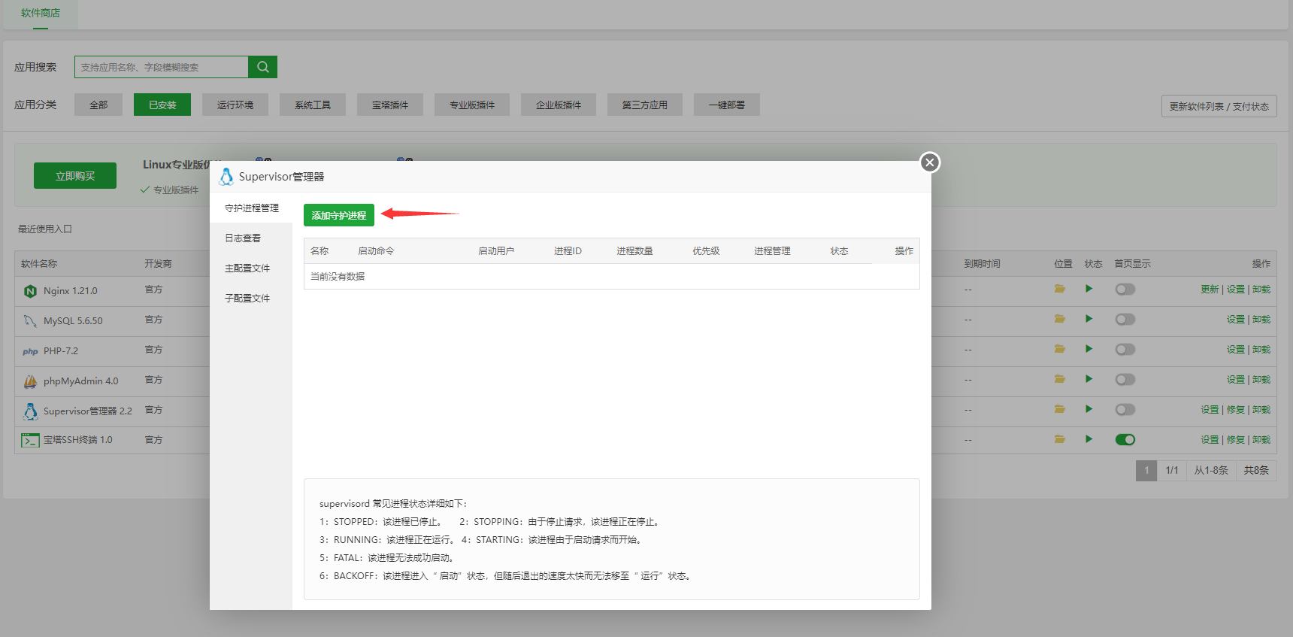
Task: Click 更新软件列表 / 支付状态 button
Action: (1219, 106)
